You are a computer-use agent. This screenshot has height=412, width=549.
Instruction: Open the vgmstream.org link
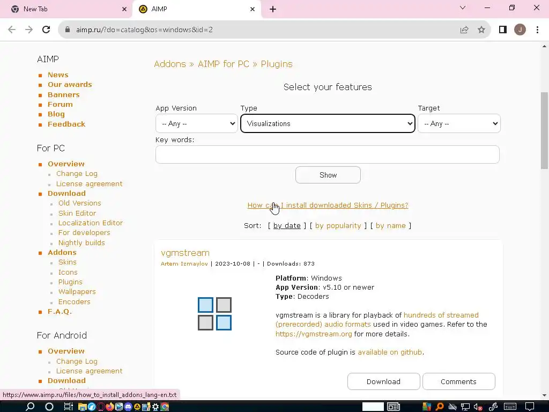click(314, 334)
